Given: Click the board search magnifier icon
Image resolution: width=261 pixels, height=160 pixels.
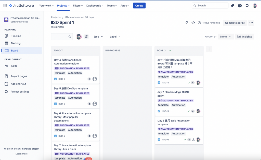Looking at the screenshot, I should tap(70, 37).
